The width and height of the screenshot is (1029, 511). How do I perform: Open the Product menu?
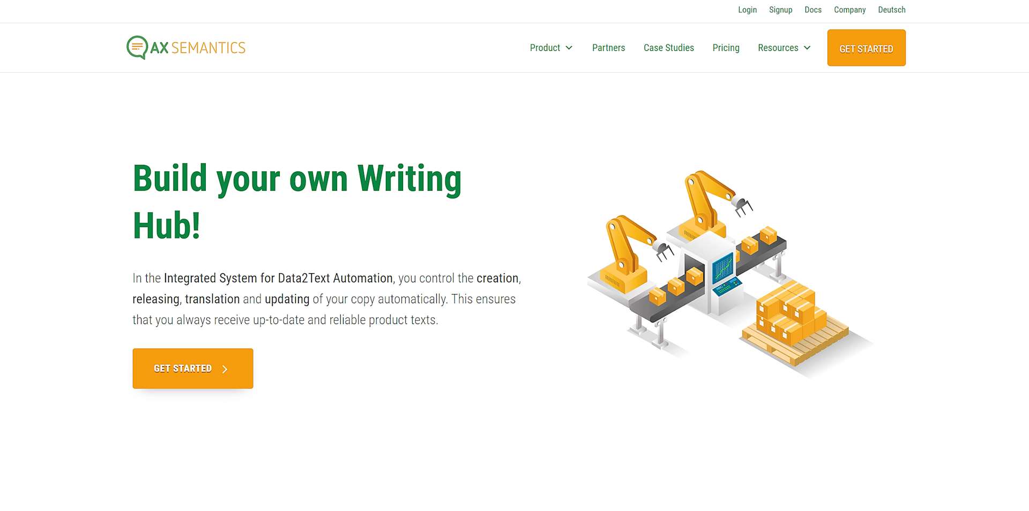coord(545,48)
